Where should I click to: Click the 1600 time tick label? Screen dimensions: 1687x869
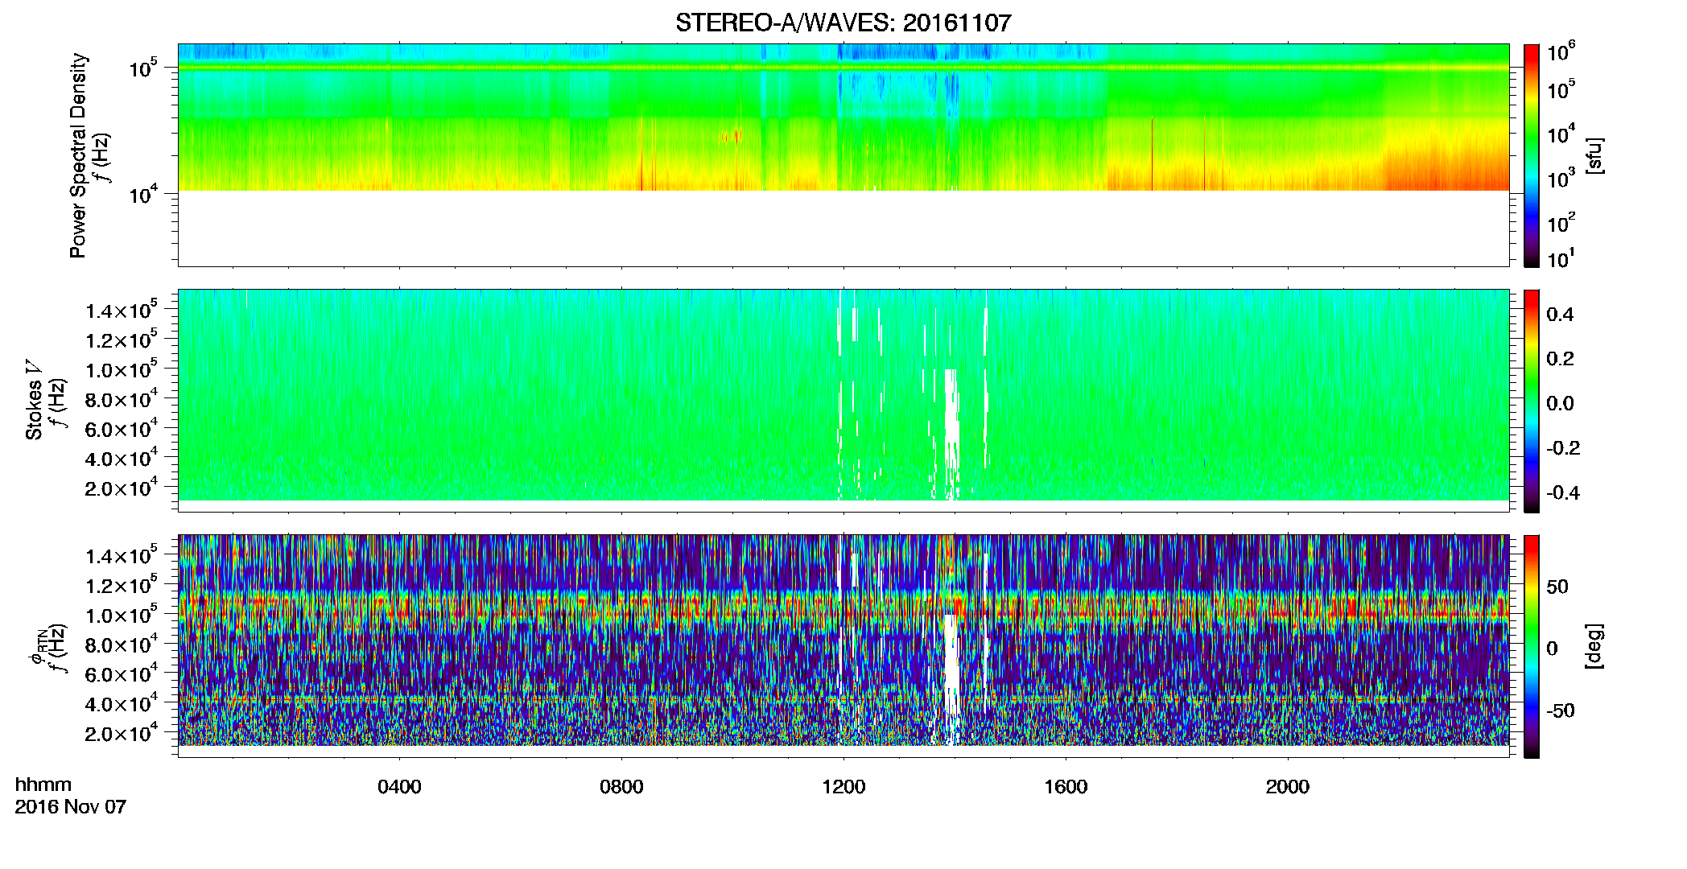[x=1066, y=787]
